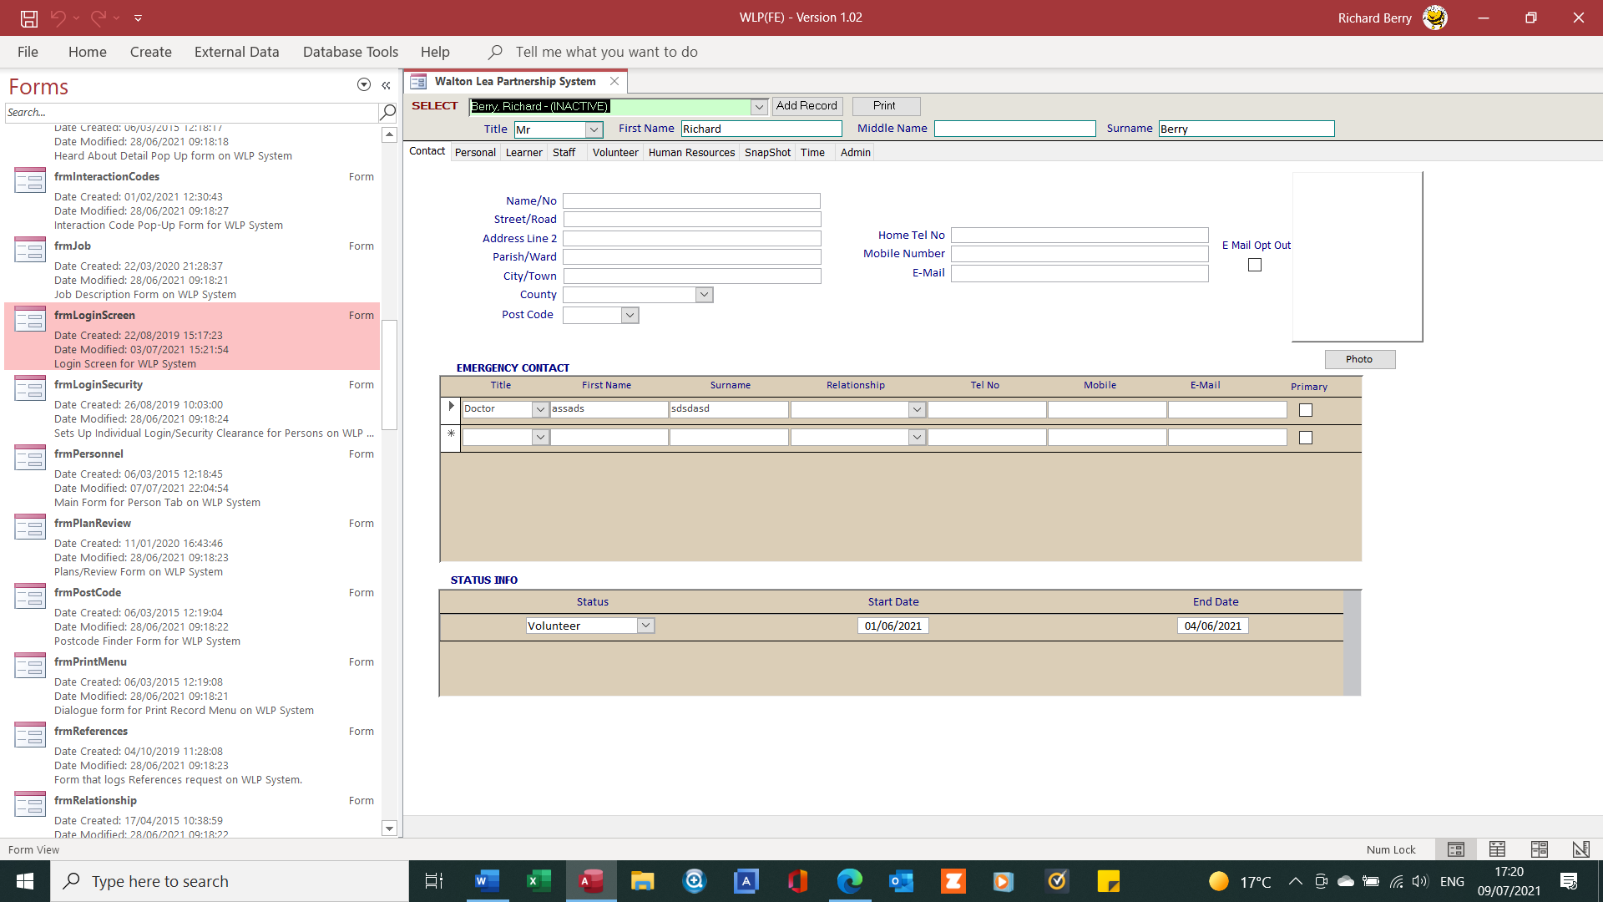Select frmJob form icon
1603x902 pixels.
click(30, 250)
